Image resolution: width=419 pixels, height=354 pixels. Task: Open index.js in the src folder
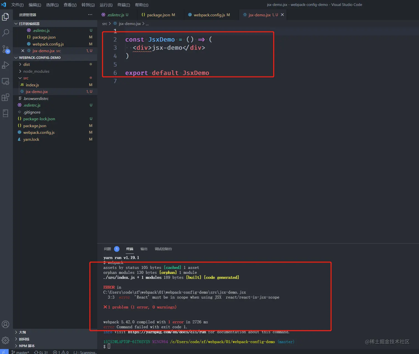point(55,85)
